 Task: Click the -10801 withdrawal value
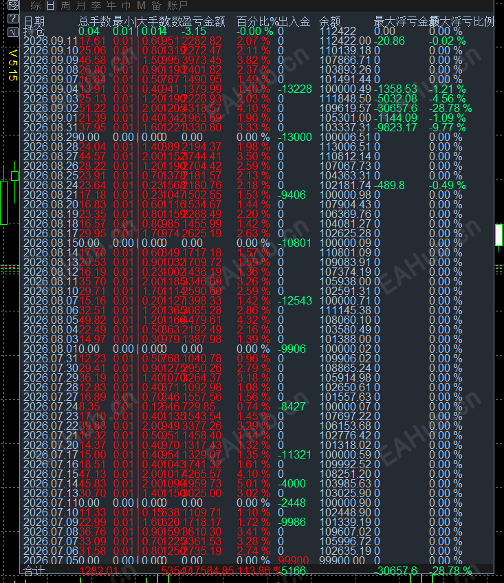pyautogui.click(x=295, y=243)
